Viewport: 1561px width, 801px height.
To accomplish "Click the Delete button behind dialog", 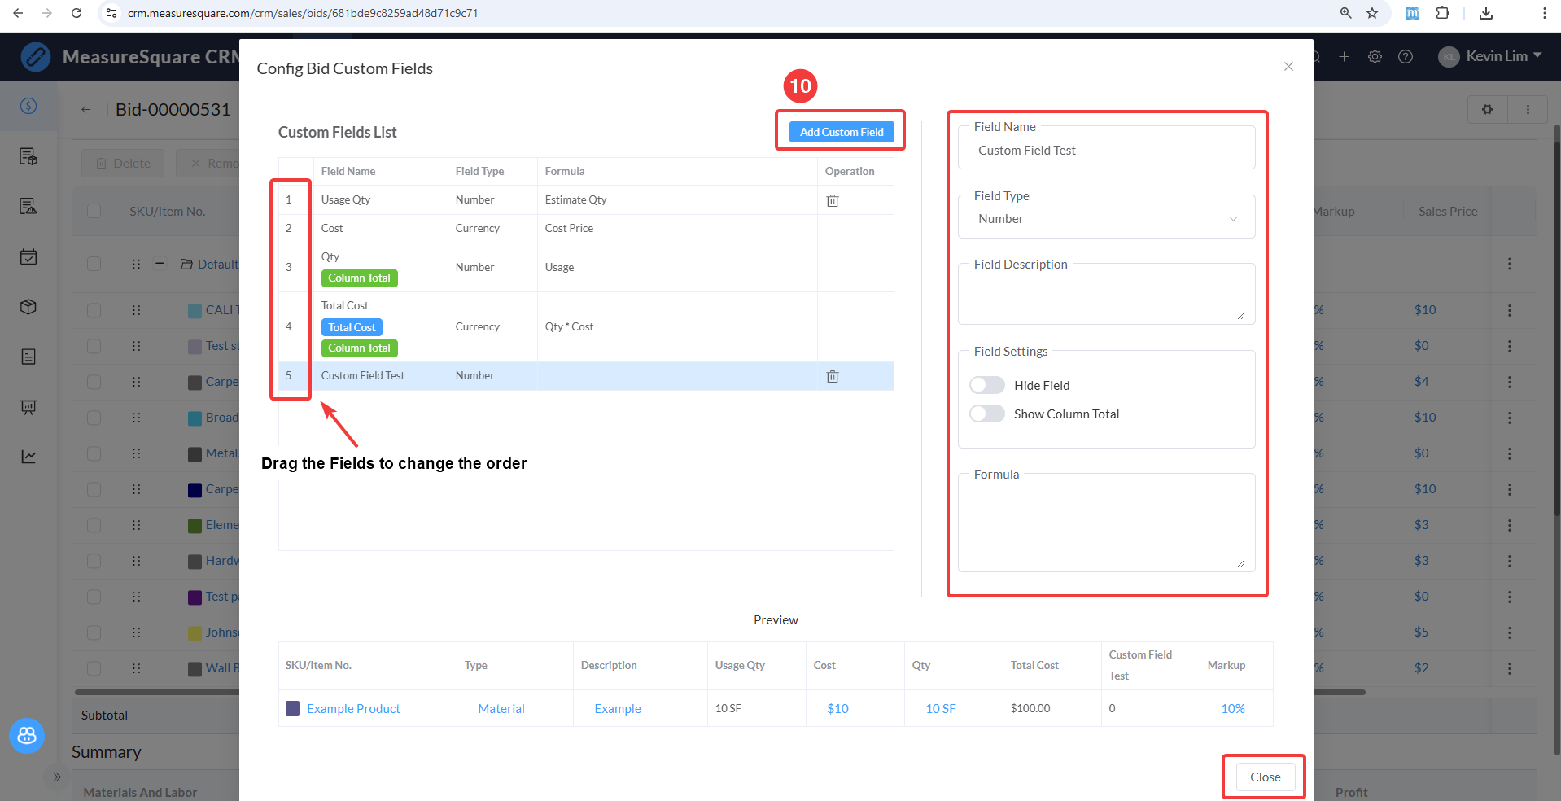I will point(123,163).
